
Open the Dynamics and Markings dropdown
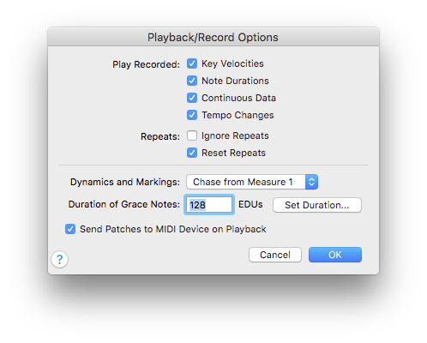coord(252,182)
